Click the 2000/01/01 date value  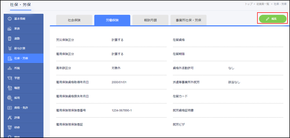(x=119, y=82)
